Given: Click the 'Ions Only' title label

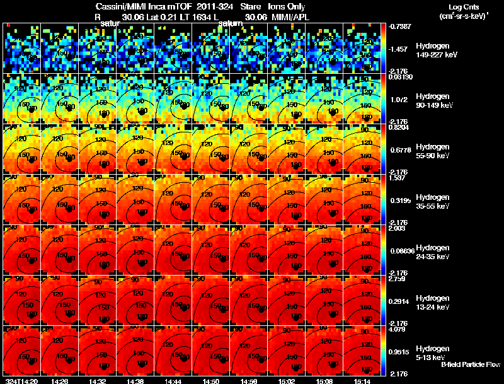Looking at the screenshot, I should 287,7.
